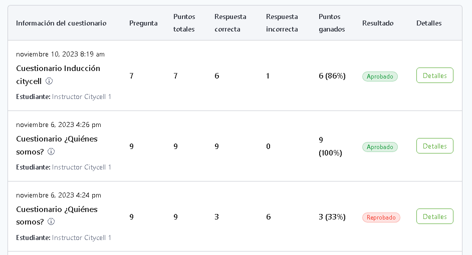
Task: Click the Respuesta incorrecta column header
Action: pyautogui.click(x=282, y=23)
